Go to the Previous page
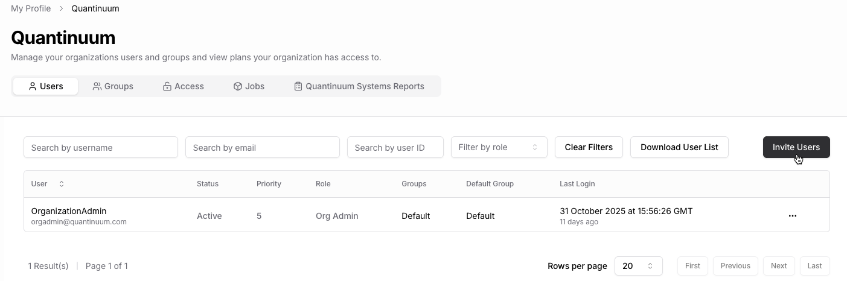The image size is (847, 281). (735, 266)
